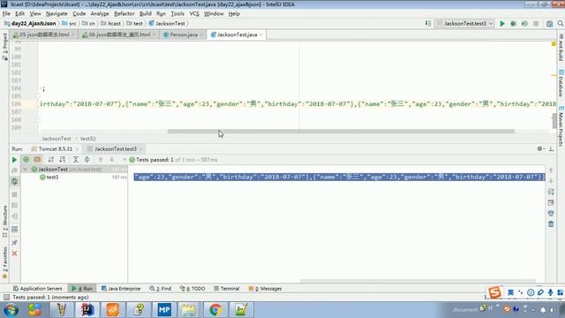Launch Chrome from taskbar
This screenshot has width=565, height=318.
[215, 310]
